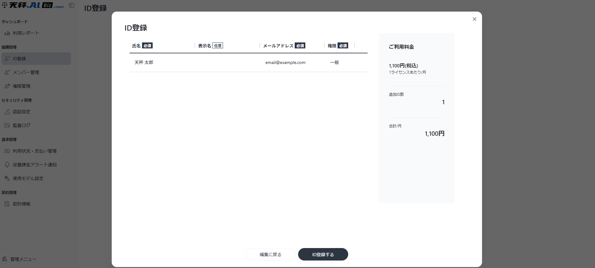This screenshot has width=595, height=268.
Task: Click the 権限管理 lock-person icon
Action: pyautogui.click(x=7, y=86)
